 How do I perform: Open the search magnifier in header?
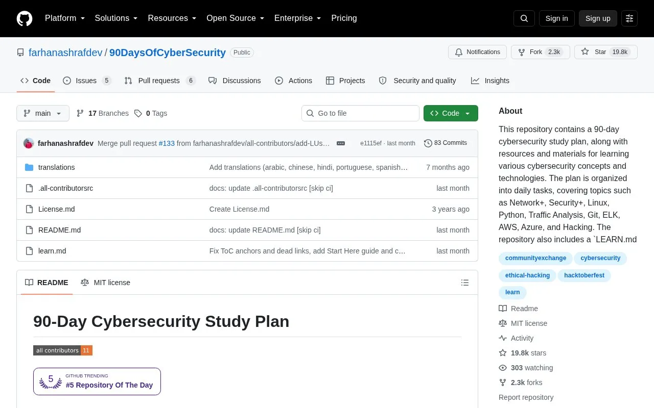524,18
